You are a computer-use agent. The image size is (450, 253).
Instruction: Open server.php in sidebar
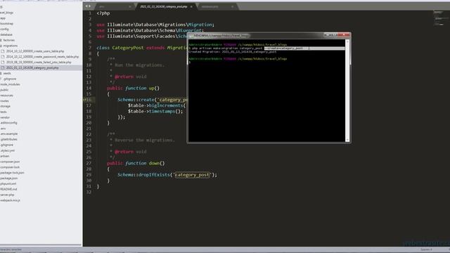pos(7,195)
